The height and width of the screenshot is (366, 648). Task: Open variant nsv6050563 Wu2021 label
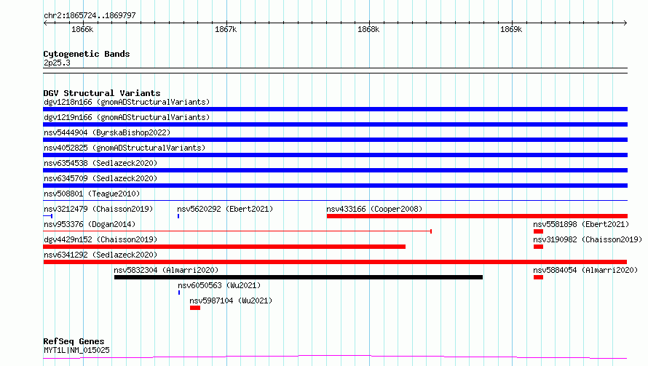[219, 285]
